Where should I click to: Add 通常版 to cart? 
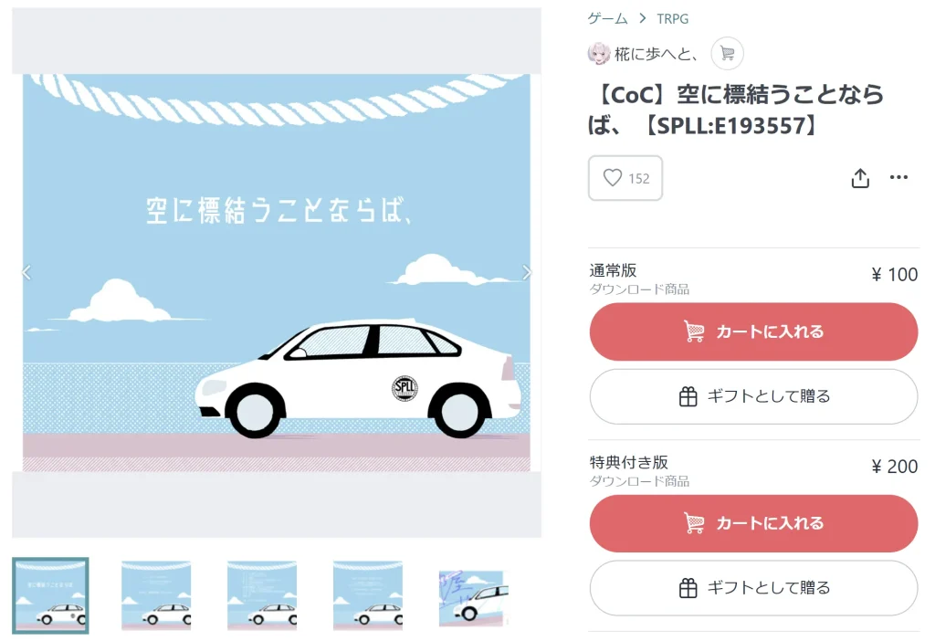click(x=753, y=331)
